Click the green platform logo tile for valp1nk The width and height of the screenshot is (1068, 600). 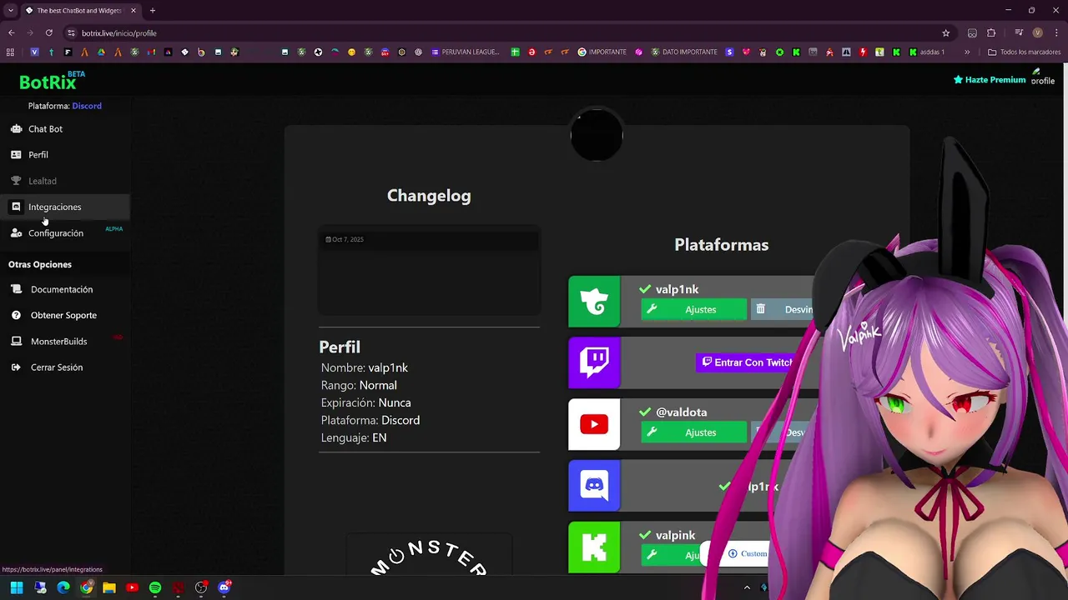click(x=594, y=302)
